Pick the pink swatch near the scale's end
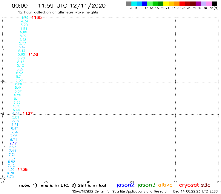221x194 pixels. [x=209, y=4]
